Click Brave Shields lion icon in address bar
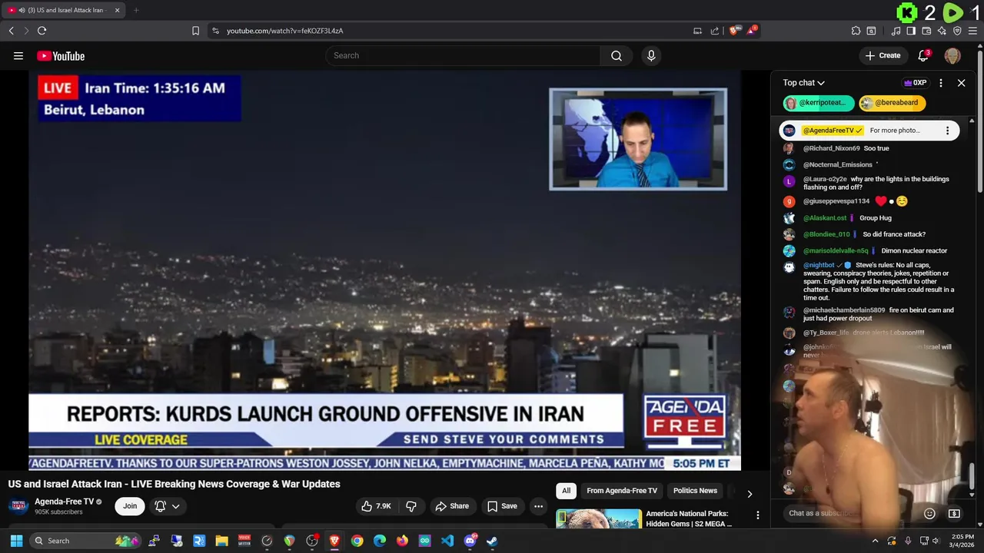Viewport: 984px width, 553px height. click(734, 31)
